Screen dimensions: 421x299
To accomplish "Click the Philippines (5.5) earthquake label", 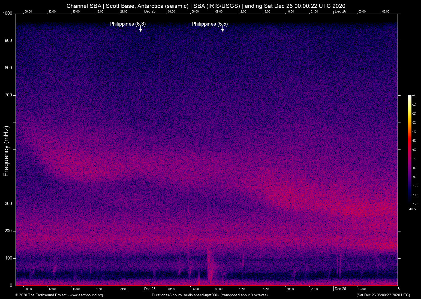I will pyautogui.click(x=210, y=24).
